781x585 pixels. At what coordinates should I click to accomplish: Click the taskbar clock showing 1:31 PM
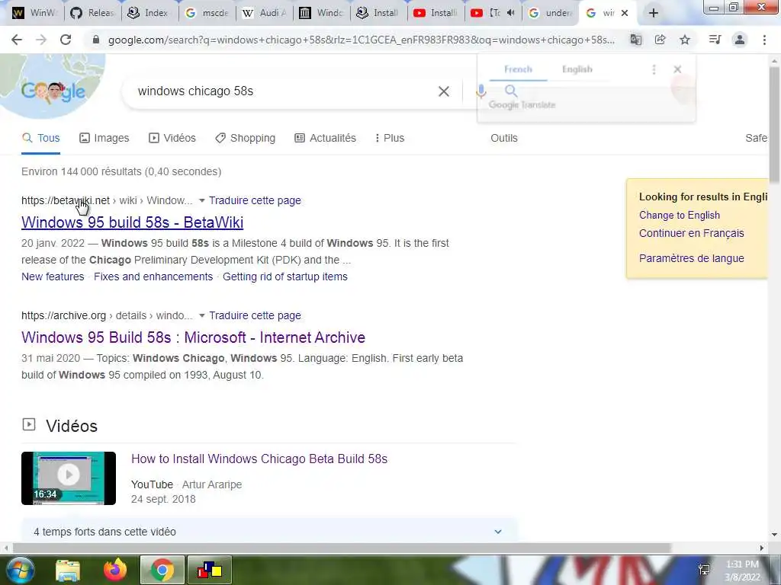pos(742,570)
